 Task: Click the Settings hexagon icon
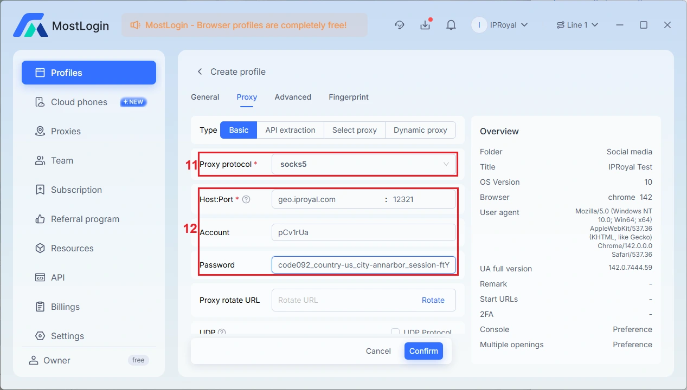click(x=40, y=336)
